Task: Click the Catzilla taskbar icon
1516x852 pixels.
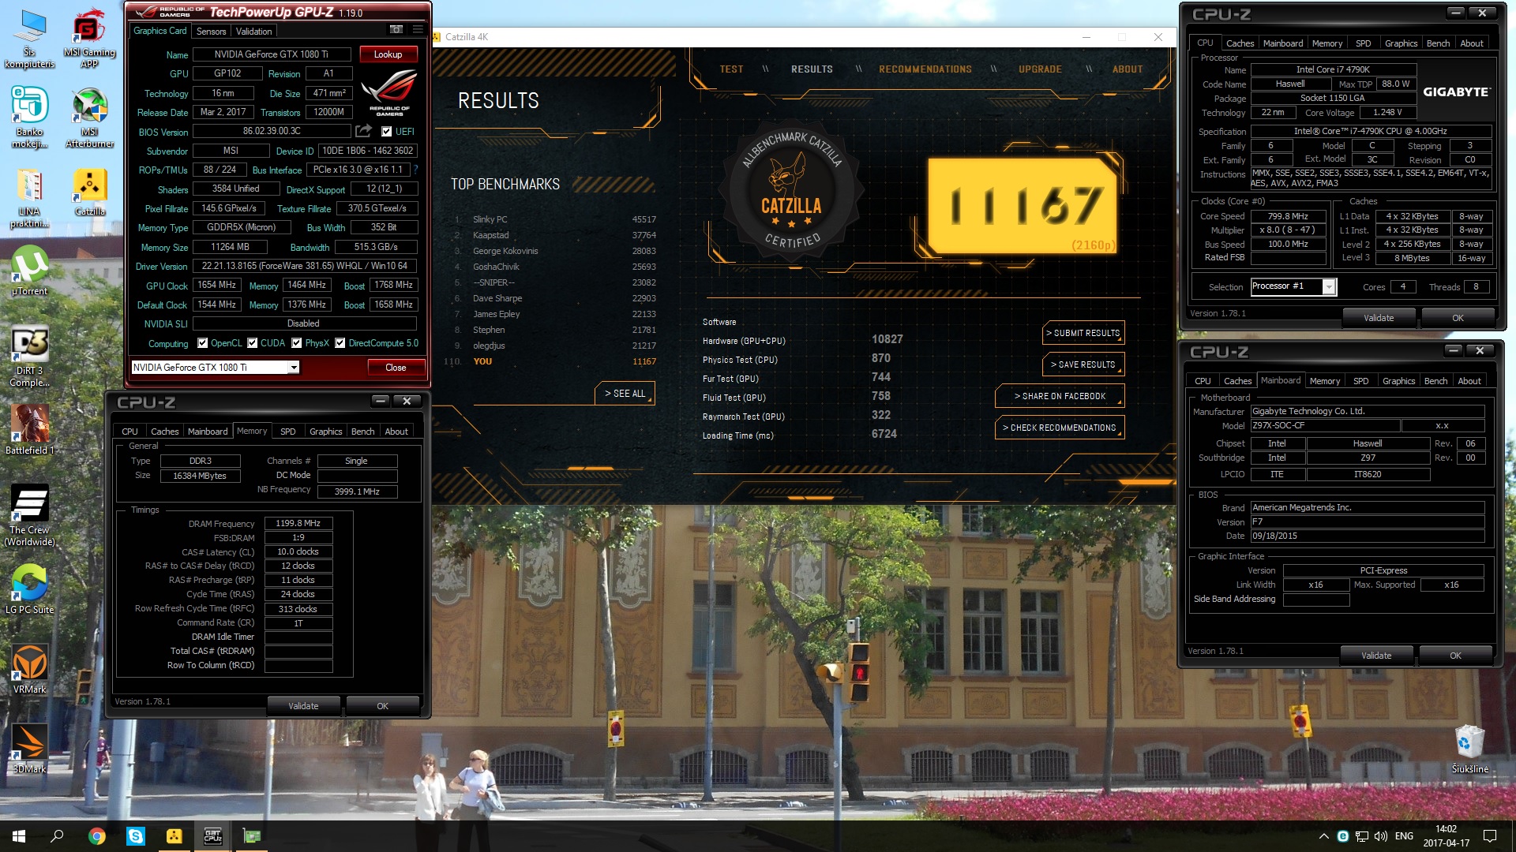Action: click(174, 836)
